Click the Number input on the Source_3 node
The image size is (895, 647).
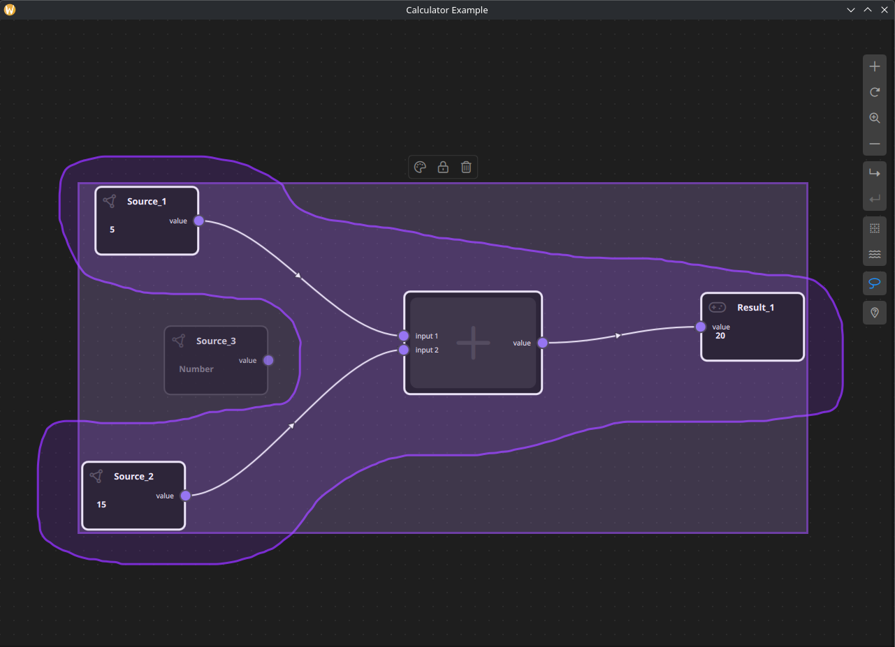pos(196,369)
